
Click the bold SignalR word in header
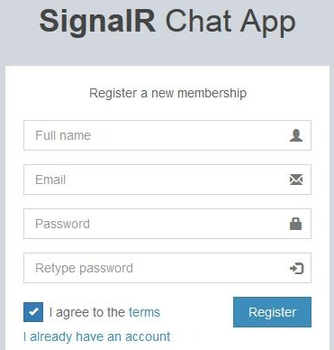pyautogui.click(x=97, y=22)
